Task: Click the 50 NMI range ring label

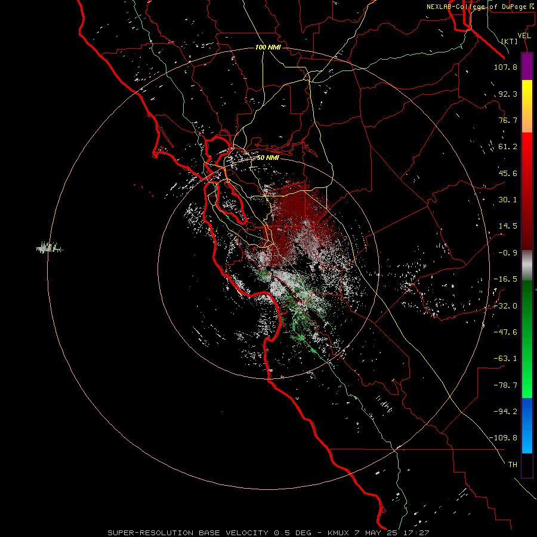Action: pos(268,158)
